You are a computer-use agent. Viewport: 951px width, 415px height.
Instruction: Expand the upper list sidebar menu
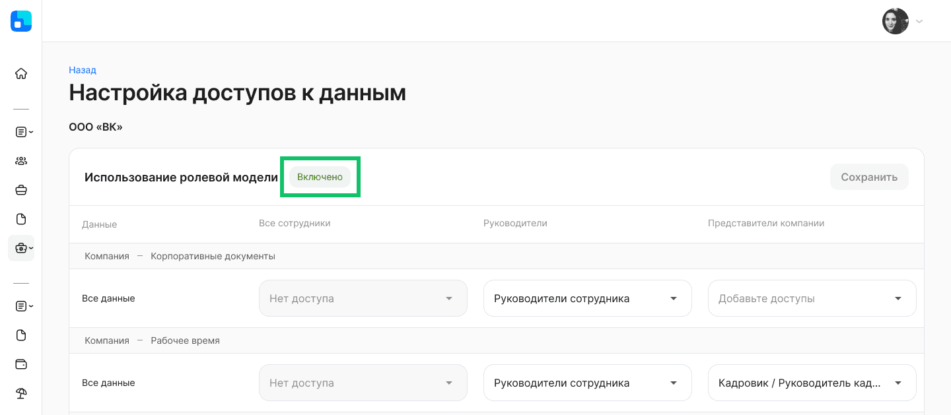tap(24, 132)
